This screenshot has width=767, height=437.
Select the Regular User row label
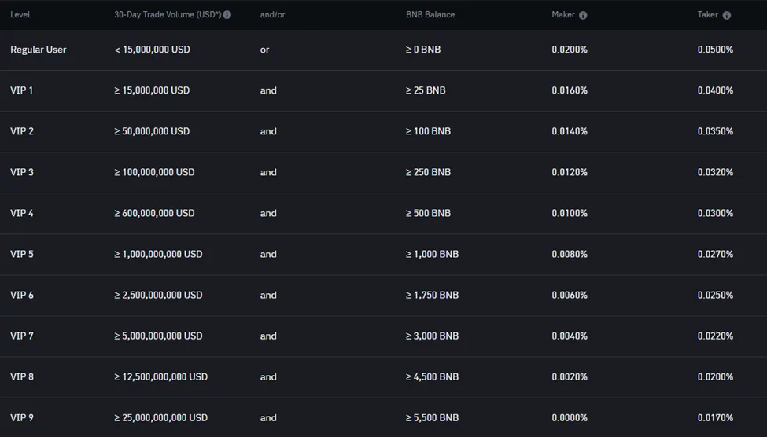pyautogui.click(x=39, y=50)
